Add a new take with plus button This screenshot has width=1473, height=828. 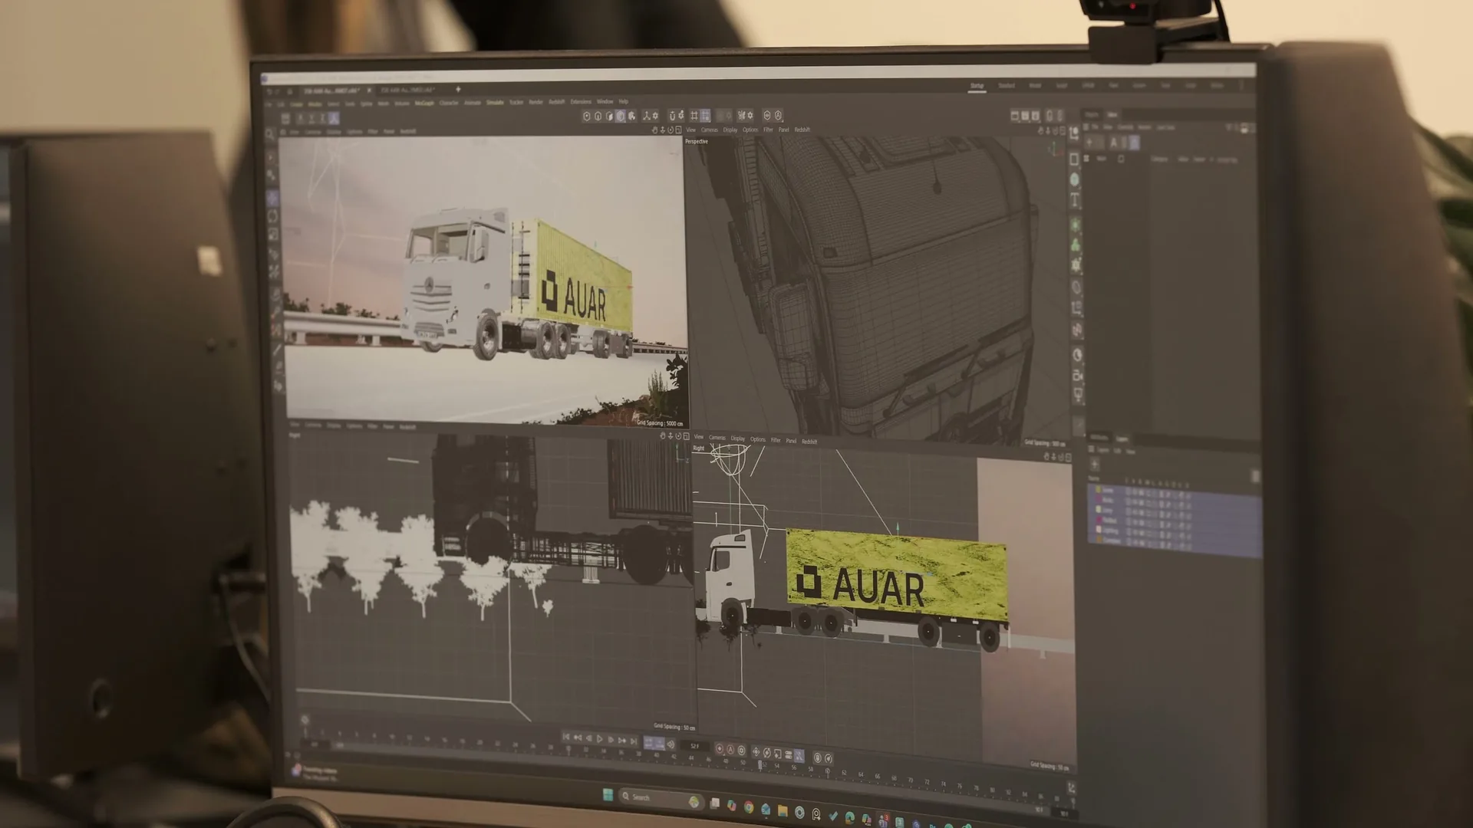pos(1089,143)
